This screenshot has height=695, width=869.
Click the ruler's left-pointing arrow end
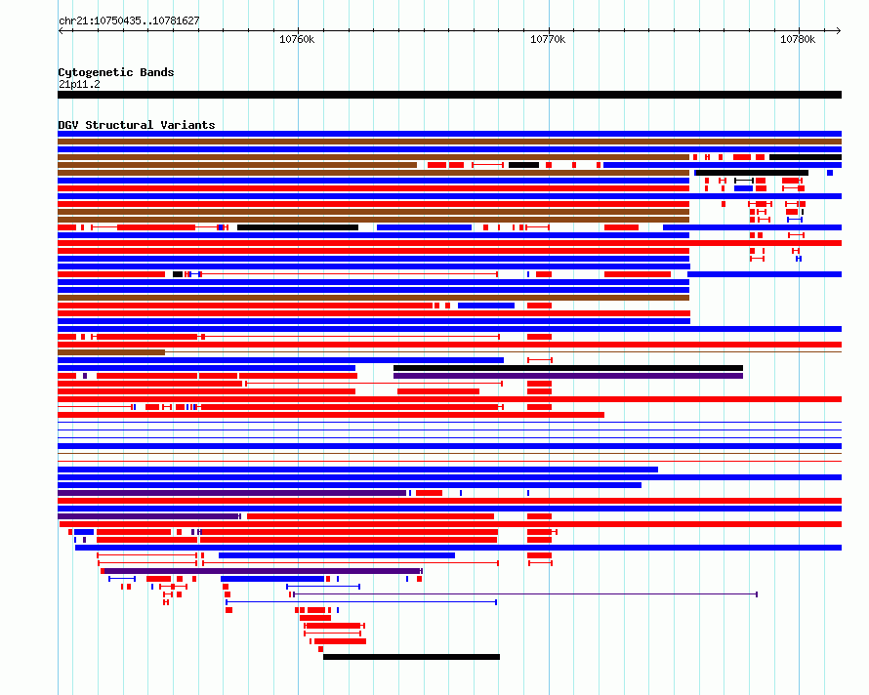click(x=61, y=30)
